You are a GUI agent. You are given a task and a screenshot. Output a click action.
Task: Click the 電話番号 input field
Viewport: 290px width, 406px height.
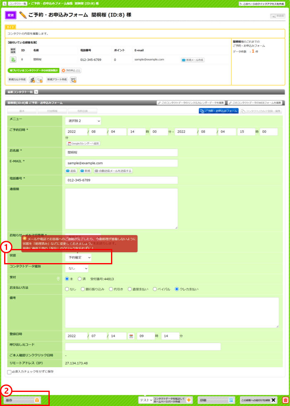(121, 180)
